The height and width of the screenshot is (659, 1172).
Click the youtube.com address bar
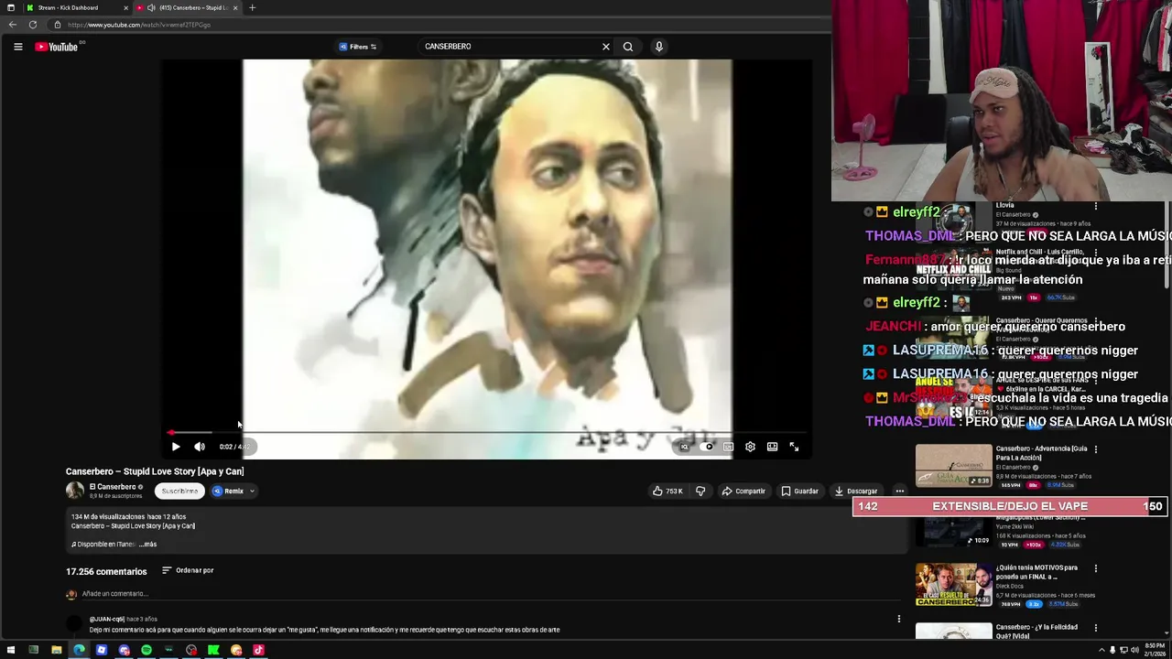tap(439, 25)
